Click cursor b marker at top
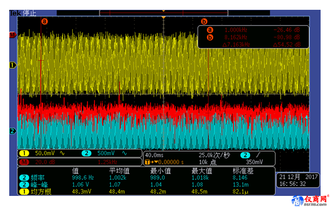This screenshot has width=331, height=208. tap(204, 21)
